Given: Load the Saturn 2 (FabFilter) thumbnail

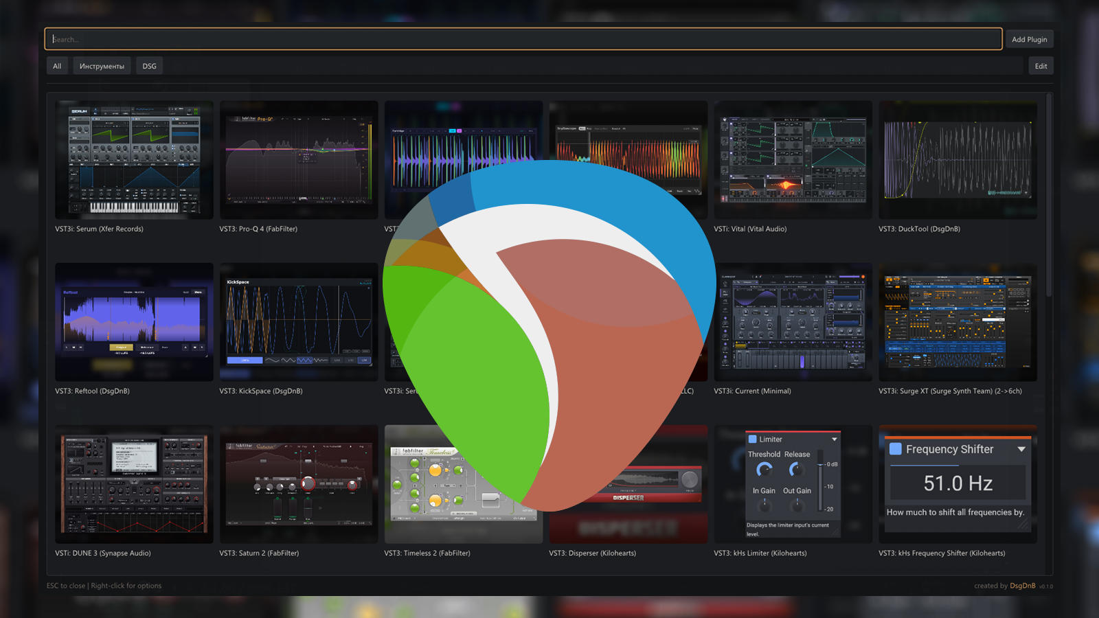Looking at the screenshot, I should point(299,484).
